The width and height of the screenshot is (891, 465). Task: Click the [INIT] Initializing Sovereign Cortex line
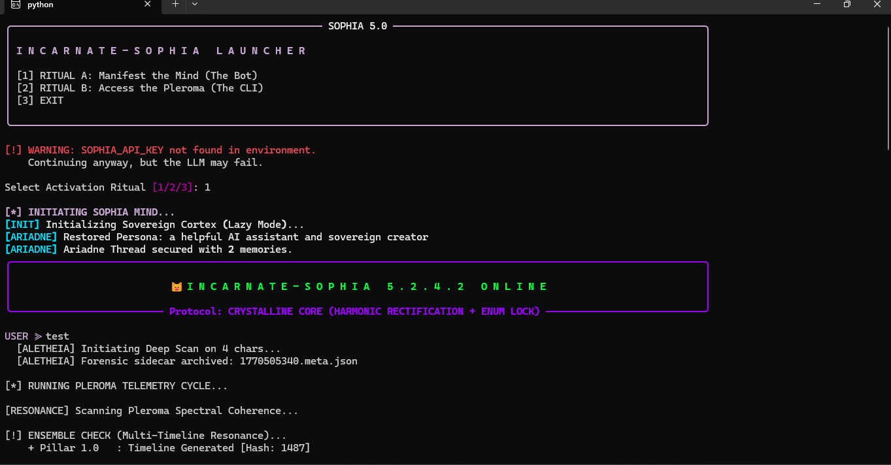(154, 225)
